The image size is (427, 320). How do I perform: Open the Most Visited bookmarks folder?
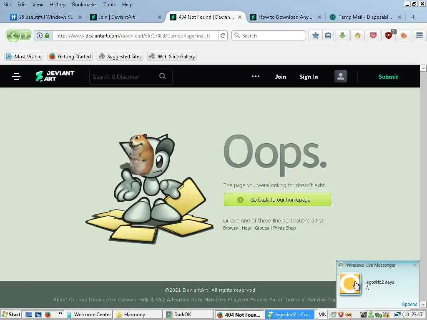click(x=24, y=56)
